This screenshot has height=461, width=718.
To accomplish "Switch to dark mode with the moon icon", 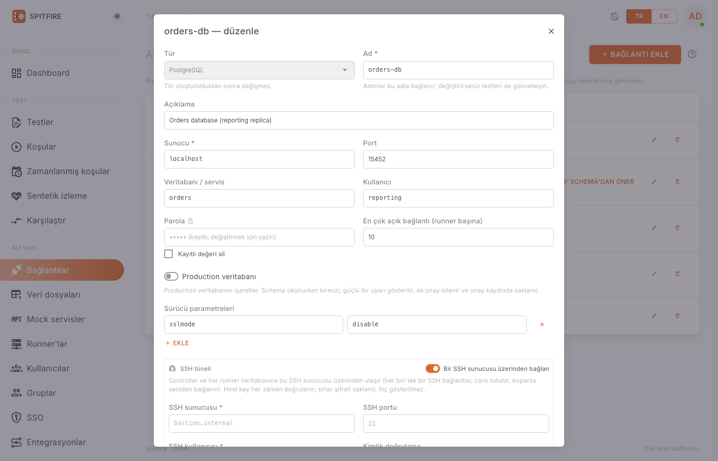I will coord(614,16).
